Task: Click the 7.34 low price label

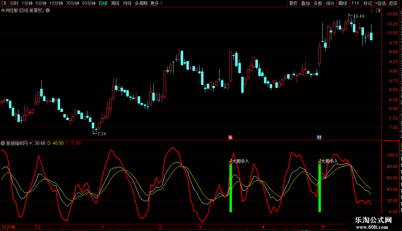Action: [x=102, y=134]
